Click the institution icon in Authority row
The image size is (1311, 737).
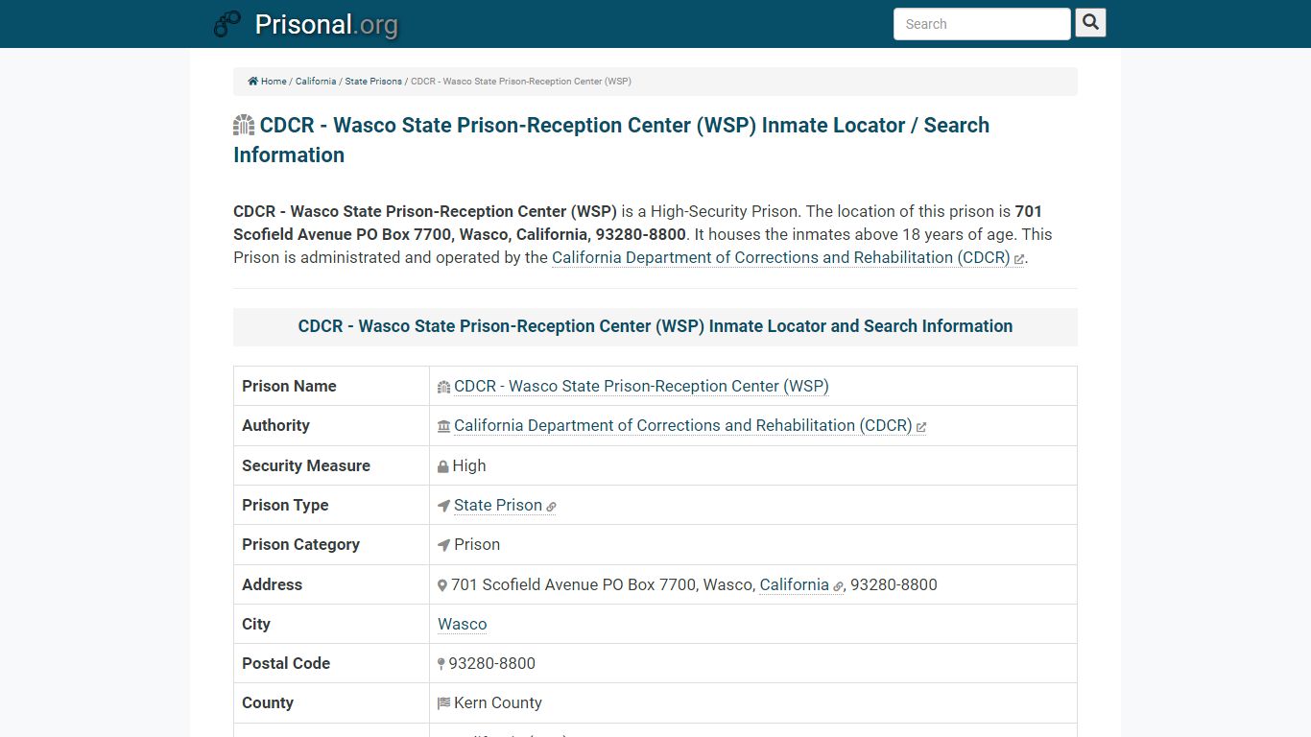443,426
